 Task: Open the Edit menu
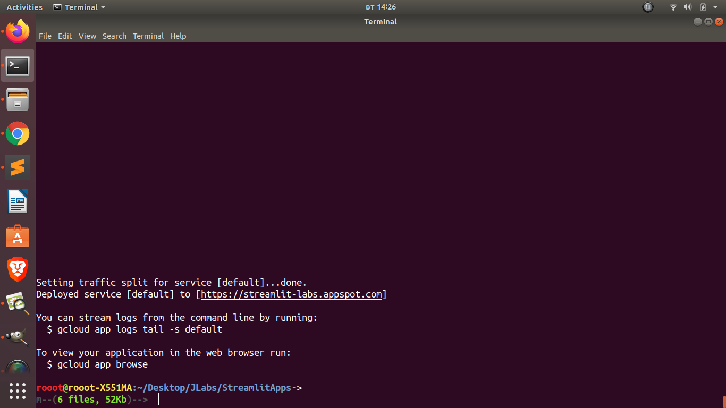click(65, 36)
